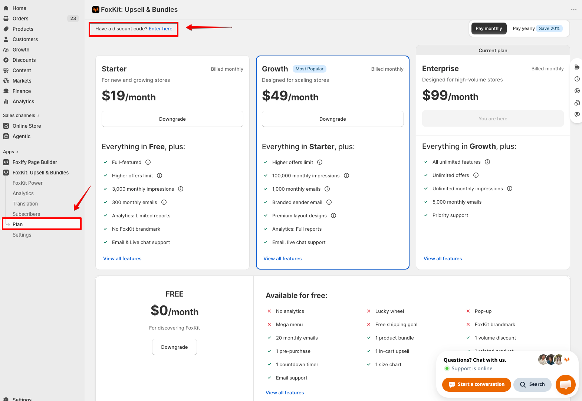Click the three-dots menu at top right
This screenshot has height=401, width=582.
[574, 10]
